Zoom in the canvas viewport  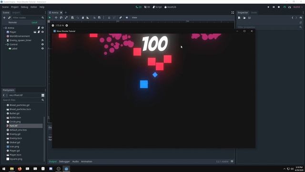tap(67, 25)
